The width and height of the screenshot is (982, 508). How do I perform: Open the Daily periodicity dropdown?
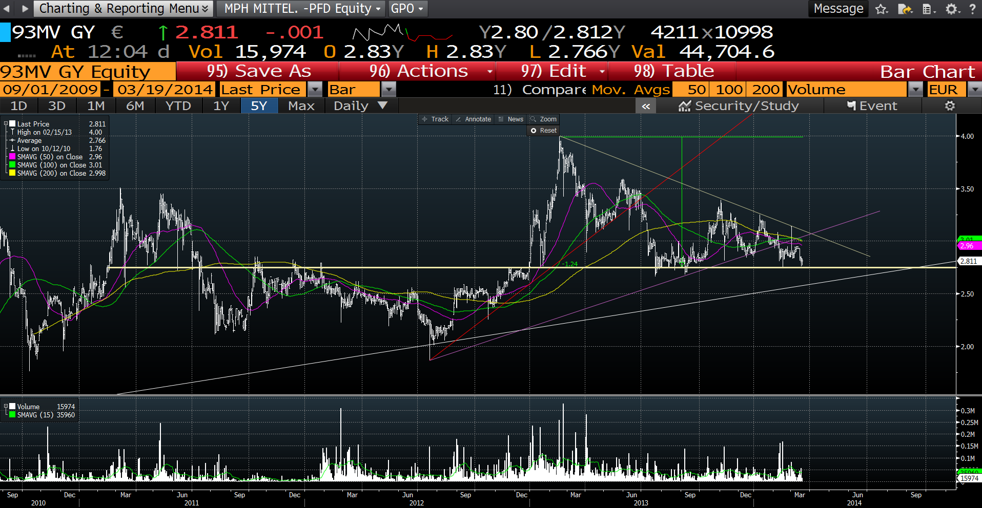382,105
